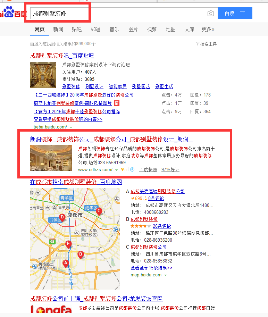Switch to the 贴吧 tab

click(77, 29)
